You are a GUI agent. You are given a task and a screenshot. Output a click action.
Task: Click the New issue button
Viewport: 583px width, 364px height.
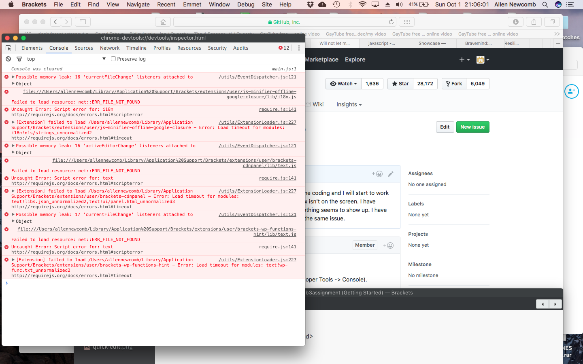pyautogui.click(x=472, y=127)
